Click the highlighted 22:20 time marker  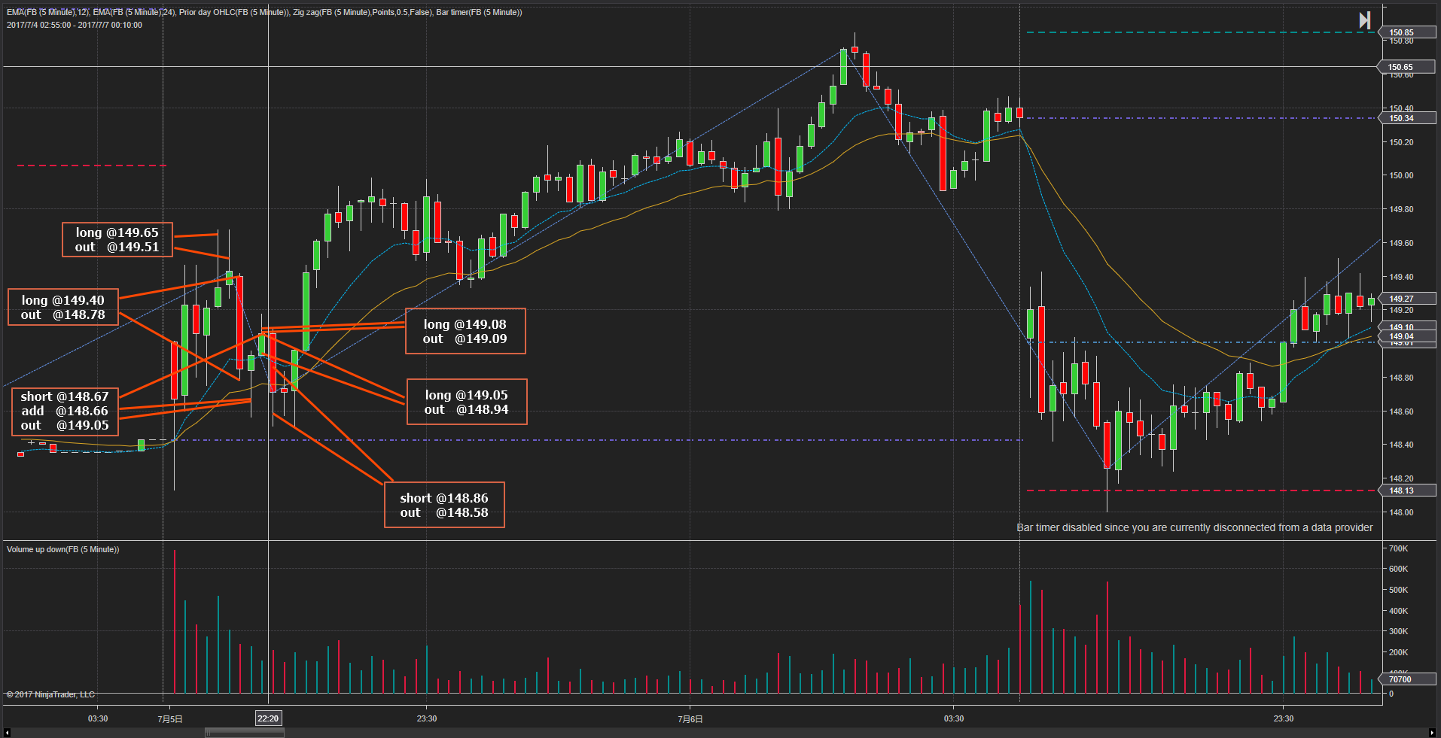coord(268,718)
